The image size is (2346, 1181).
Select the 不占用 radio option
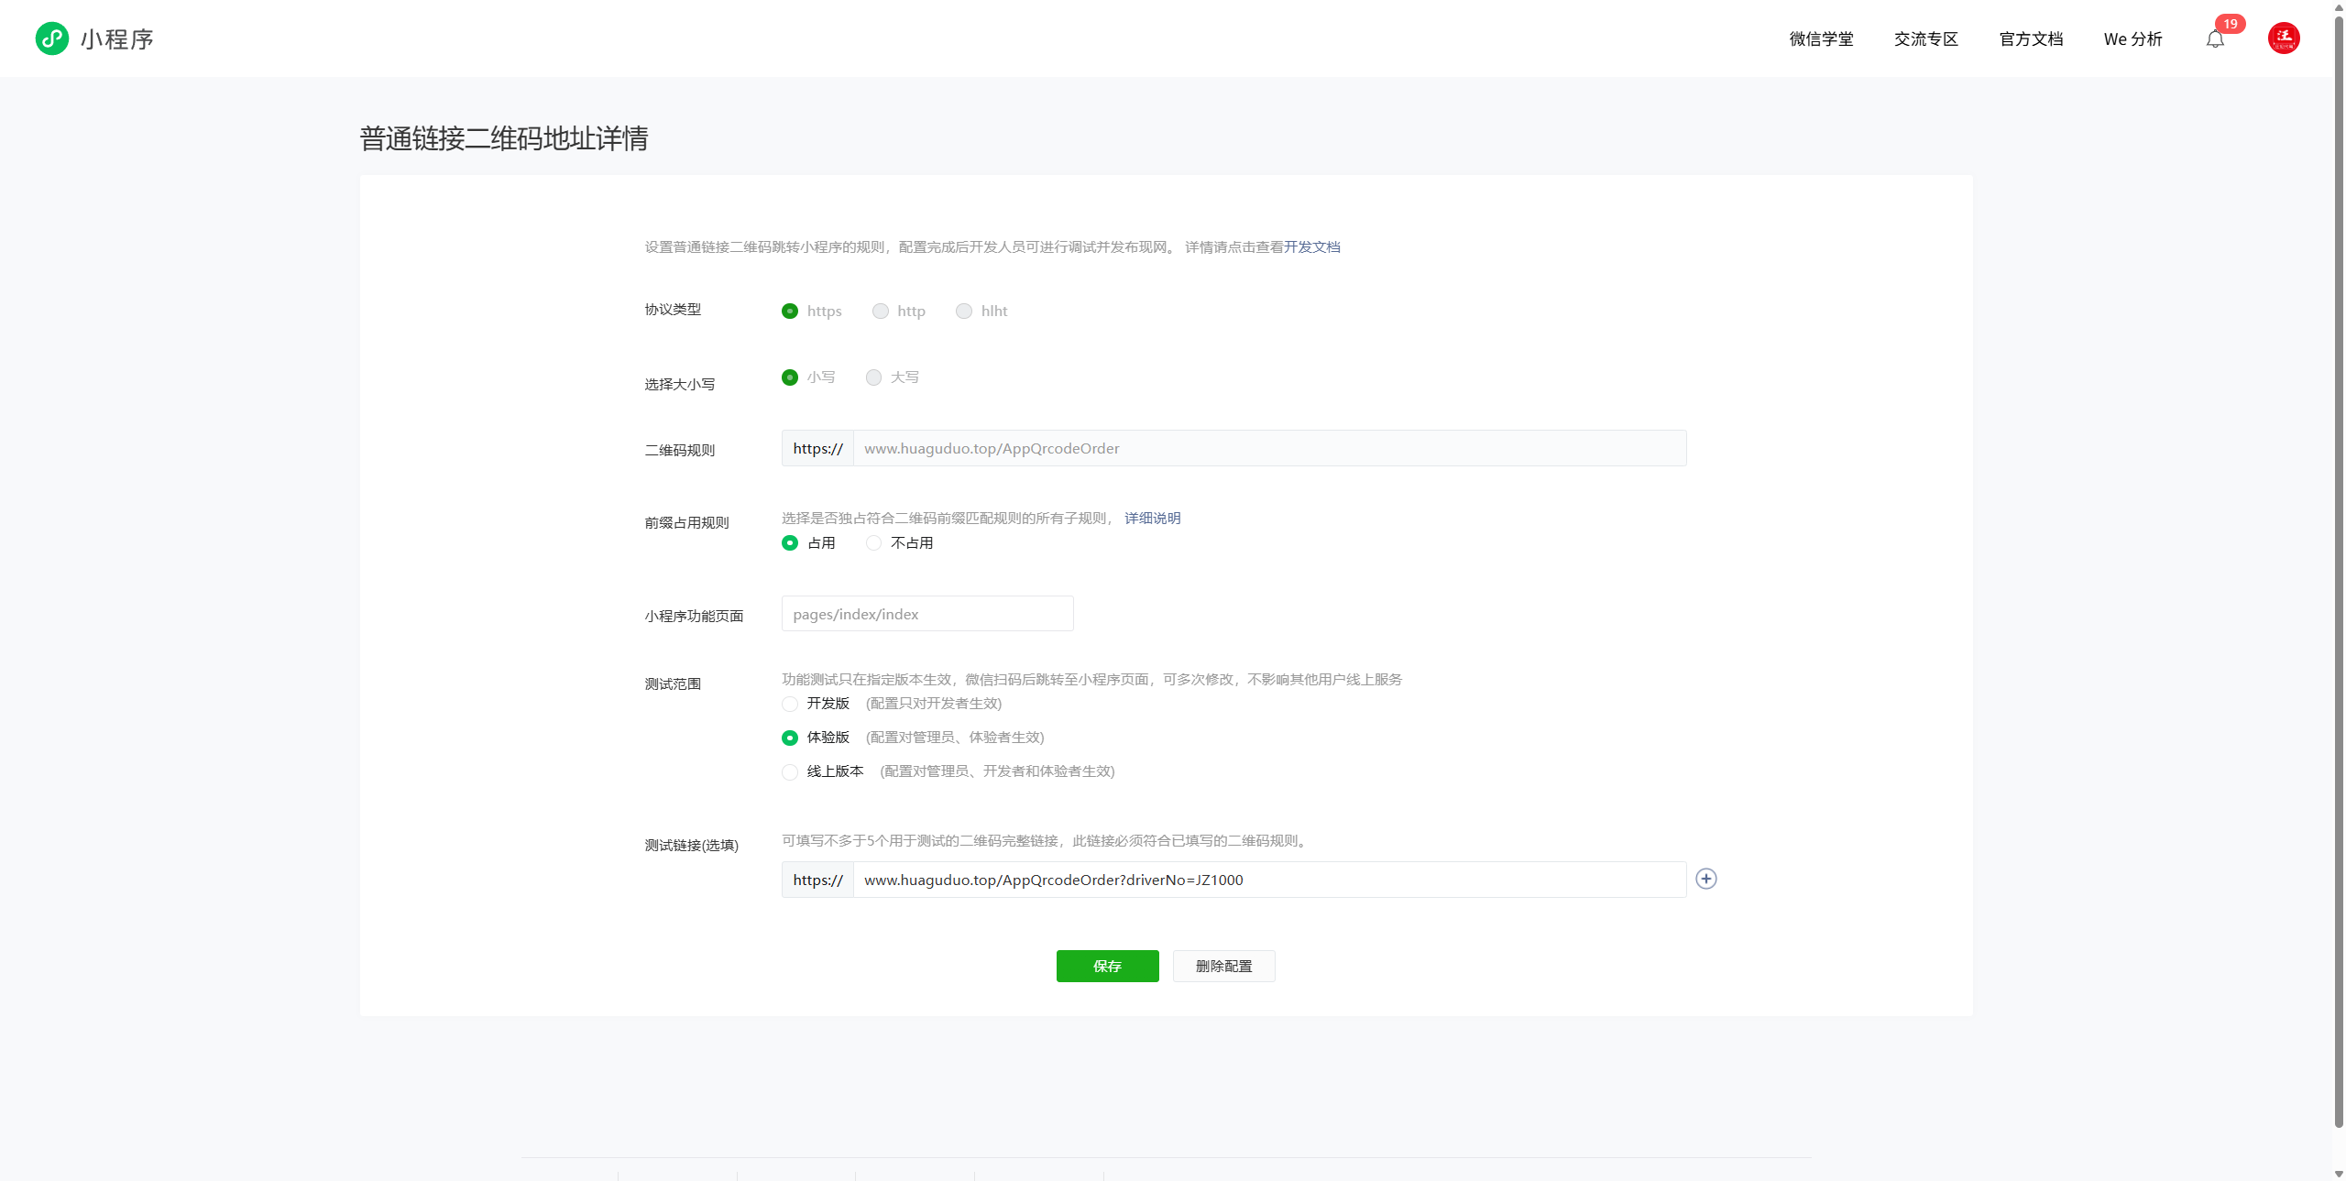pyautogui.click(x=874, y=543)
